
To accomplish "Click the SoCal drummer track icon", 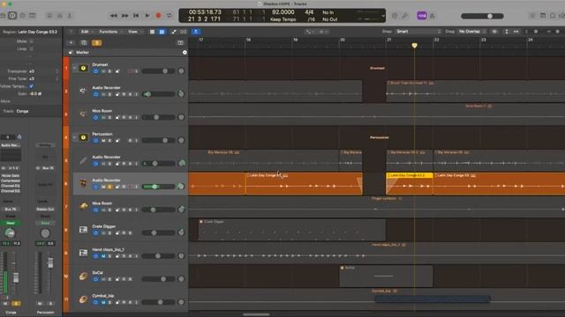I will pyautogui.click(x=83, y=276).
